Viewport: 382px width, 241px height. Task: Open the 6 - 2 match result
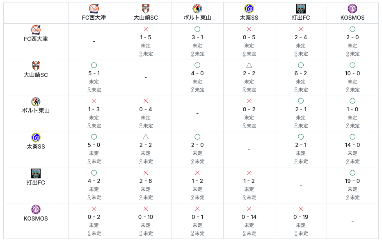(x=301, y=73)
